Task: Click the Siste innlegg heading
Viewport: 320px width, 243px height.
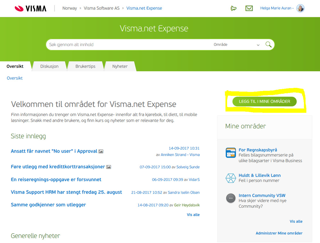Action: (28, 136)
